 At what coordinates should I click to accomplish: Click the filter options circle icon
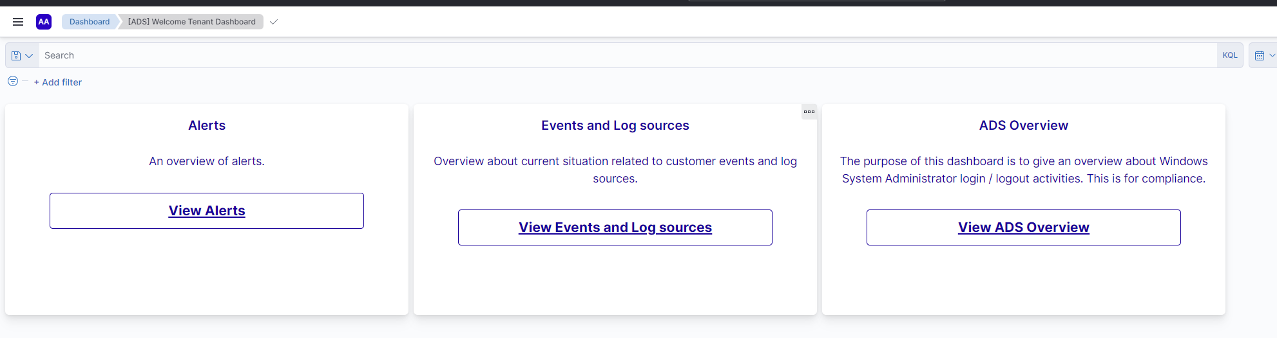(x=13, y=81)
